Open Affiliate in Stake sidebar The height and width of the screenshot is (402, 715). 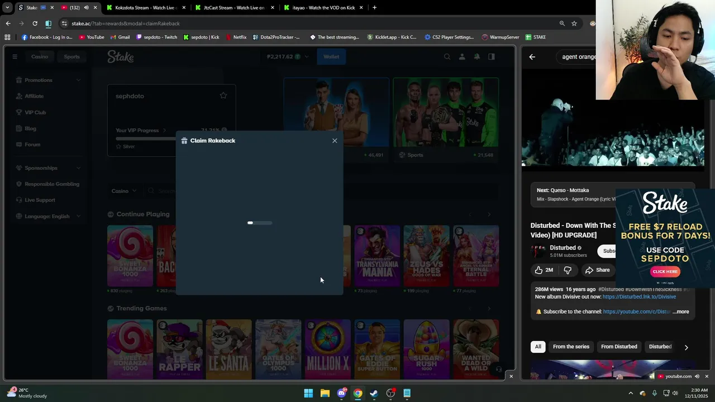pos(34,96)
